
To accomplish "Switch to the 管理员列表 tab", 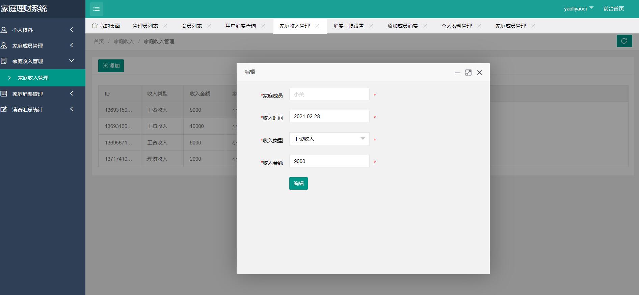I will coord(145,26).
